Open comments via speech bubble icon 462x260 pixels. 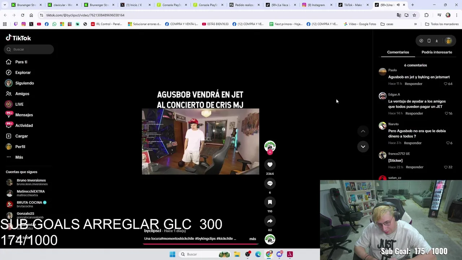pyautogui.click(x=270, y=183)
